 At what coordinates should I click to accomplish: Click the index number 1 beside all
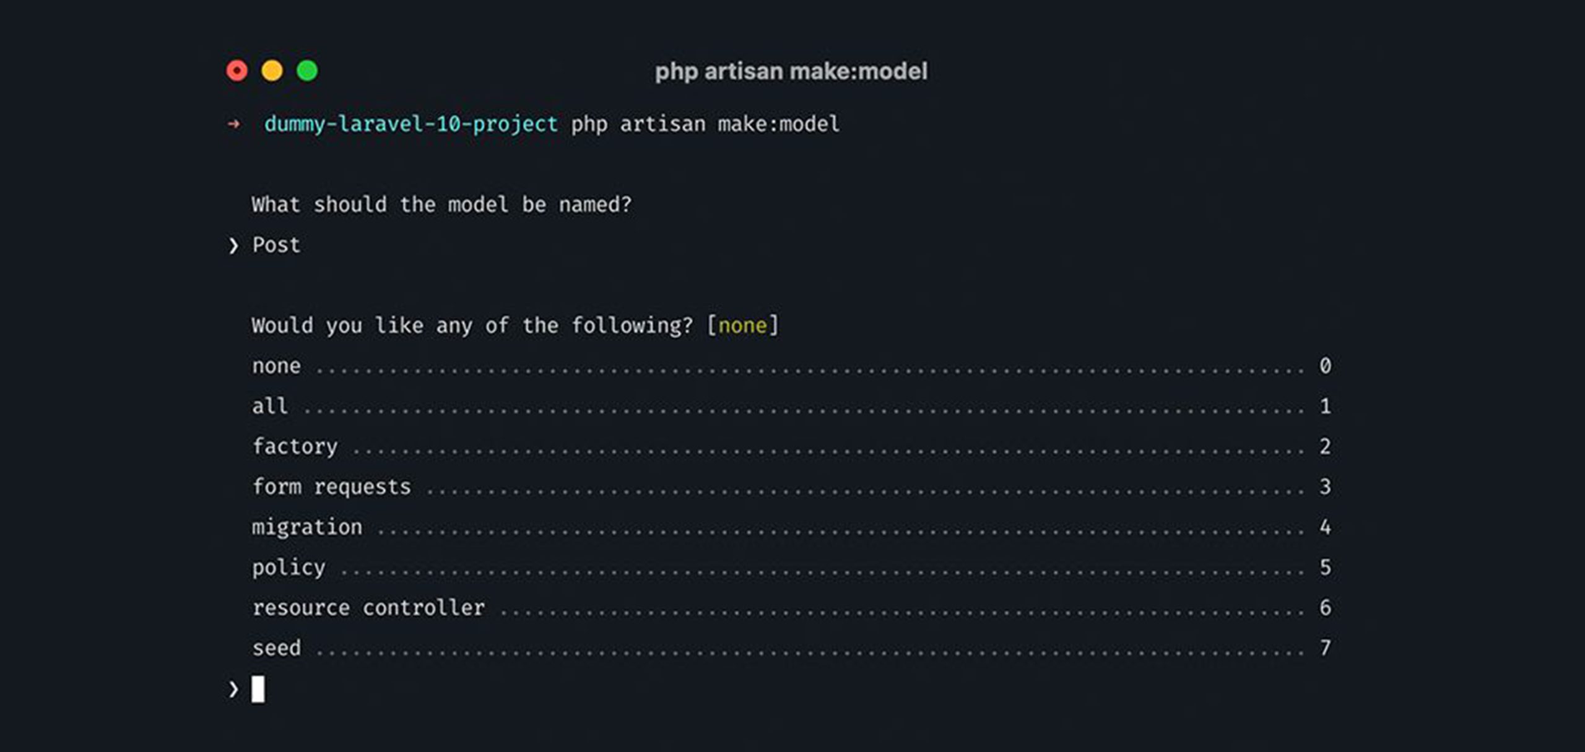coord(1325,406)
